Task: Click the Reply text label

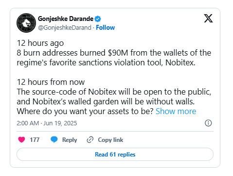Action: coord(70,140)
